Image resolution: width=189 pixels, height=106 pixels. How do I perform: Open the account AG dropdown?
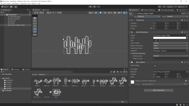pyautogui.click(x=5, y=7)
